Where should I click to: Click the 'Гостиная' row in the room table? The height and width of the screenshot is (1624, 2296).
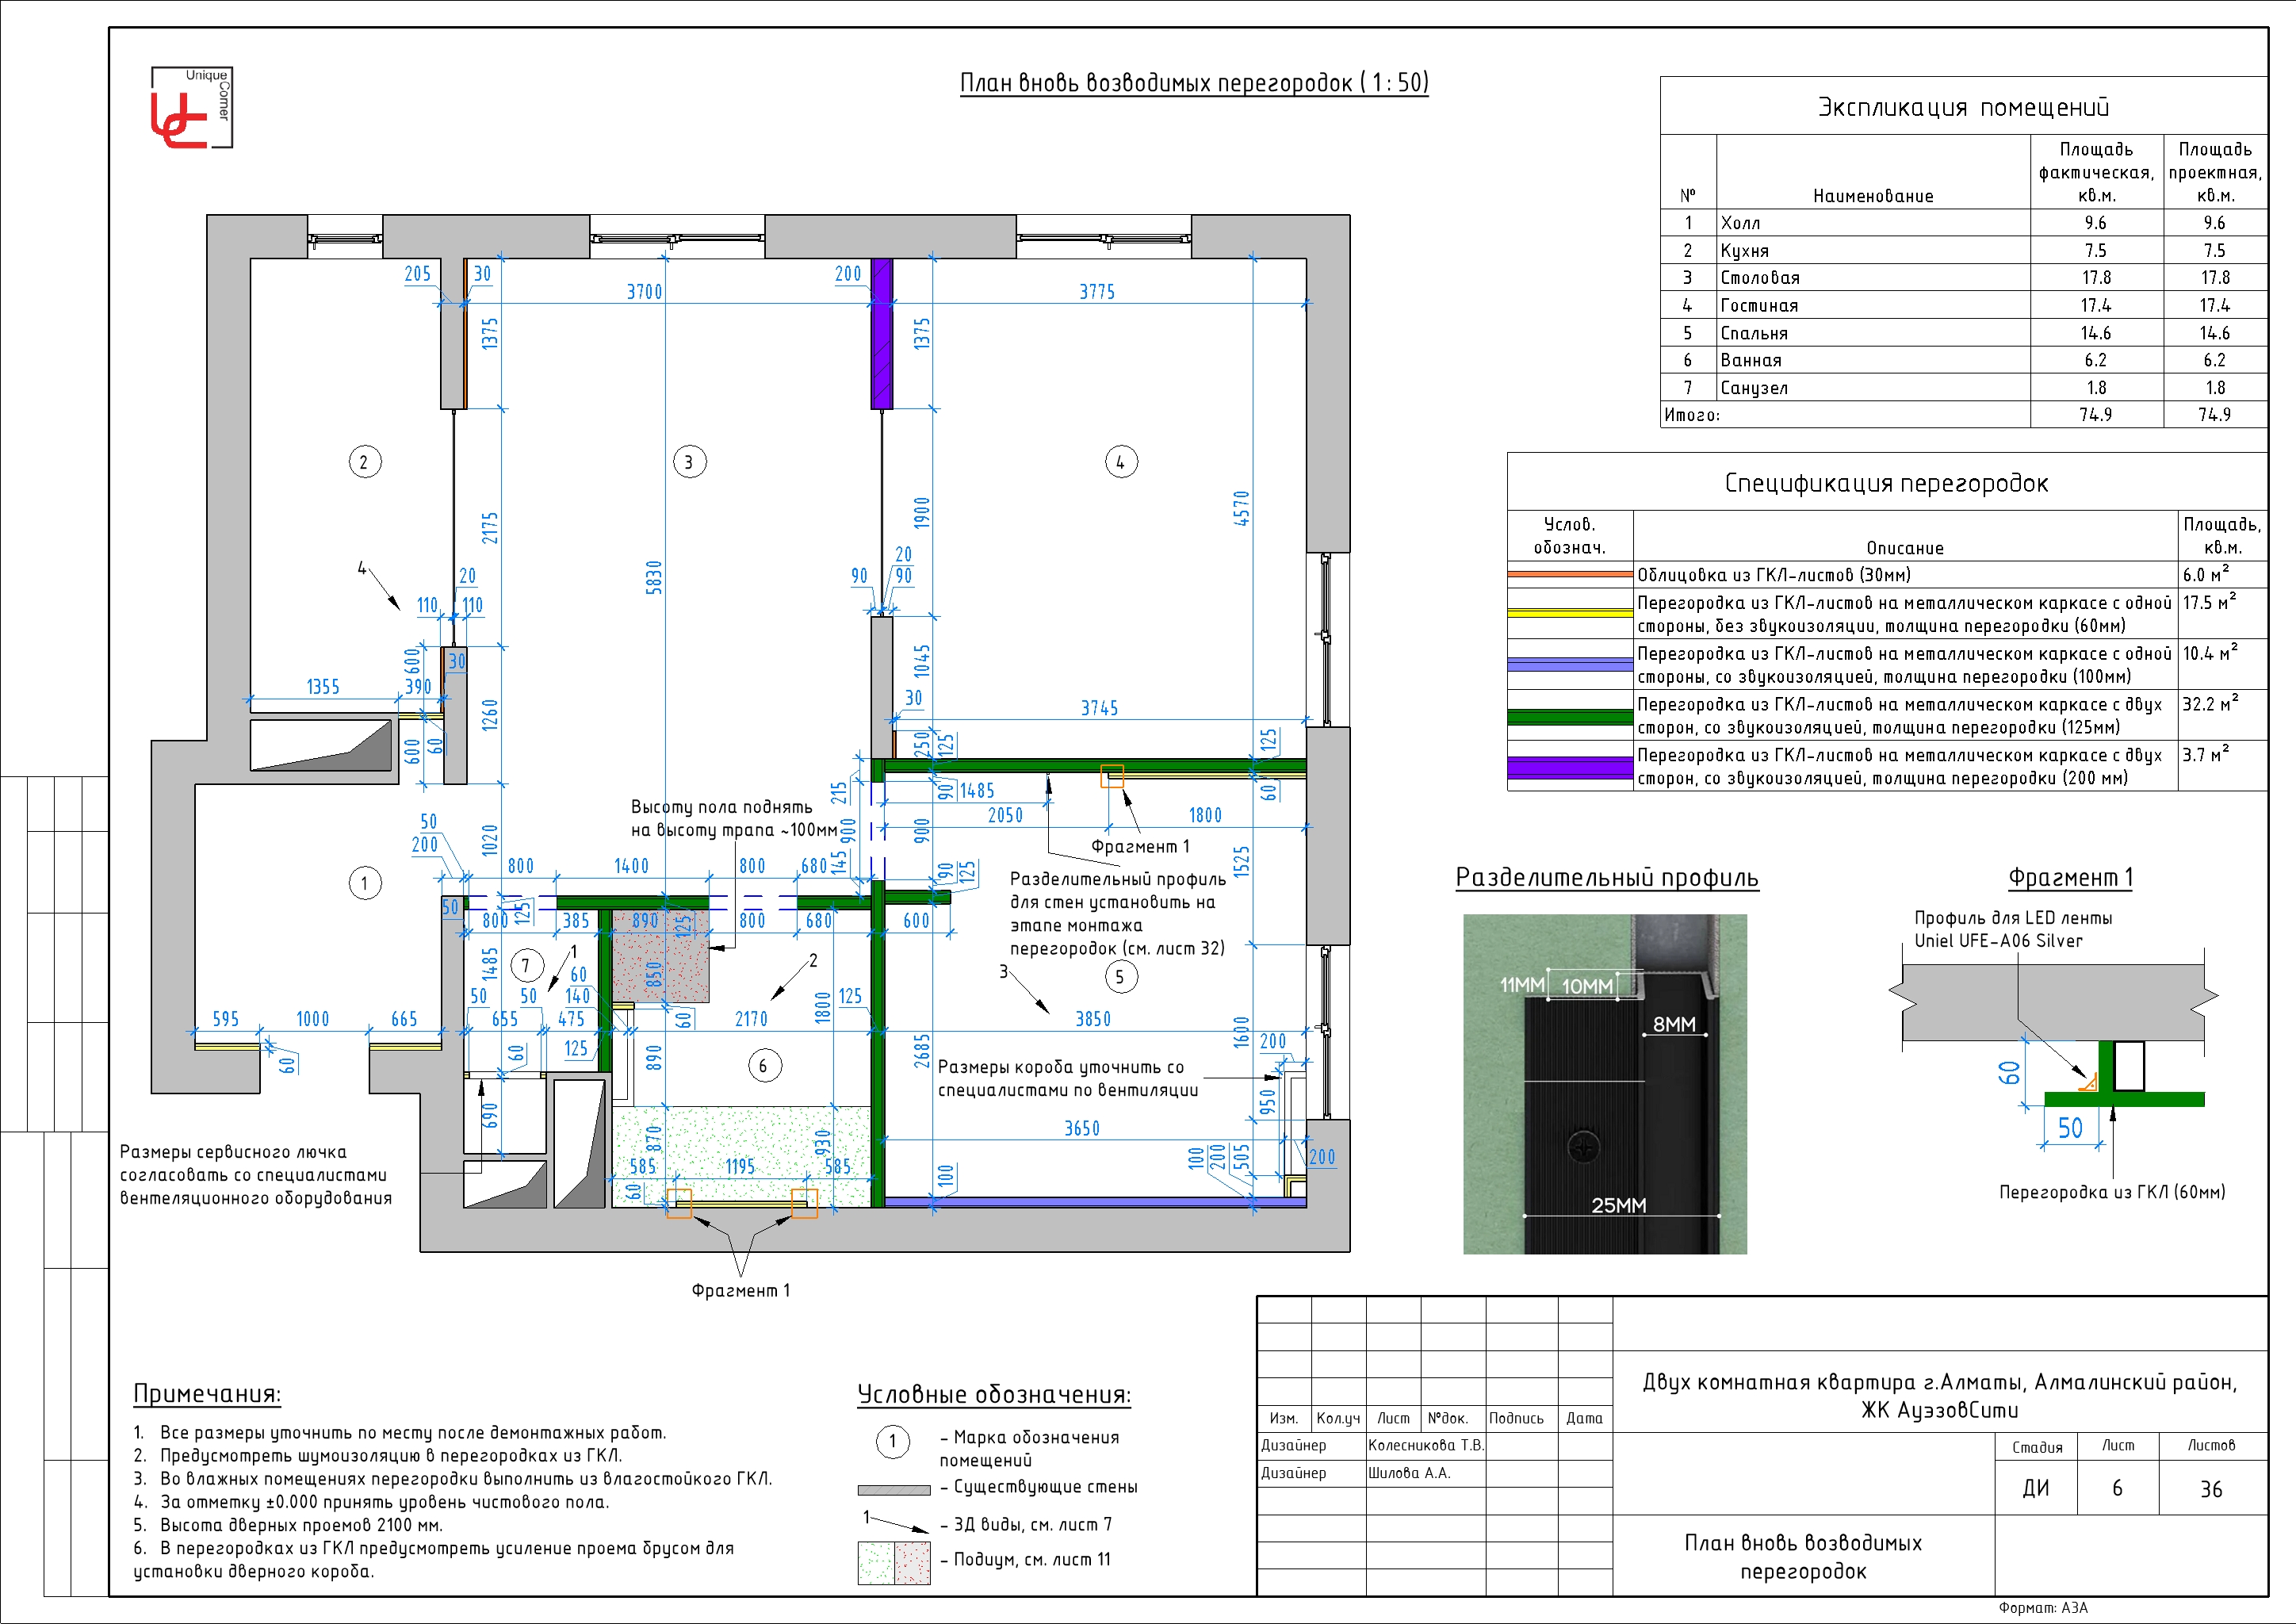click(1760, 305)
